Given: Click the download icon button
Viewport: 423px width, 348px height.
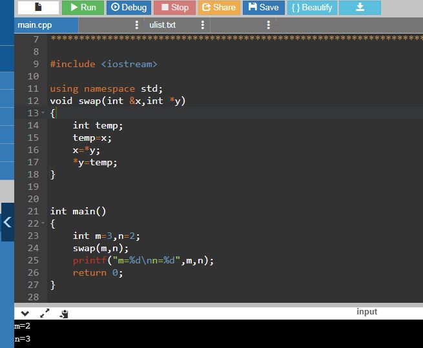Looking at the screenshot, I should (360, 8).
